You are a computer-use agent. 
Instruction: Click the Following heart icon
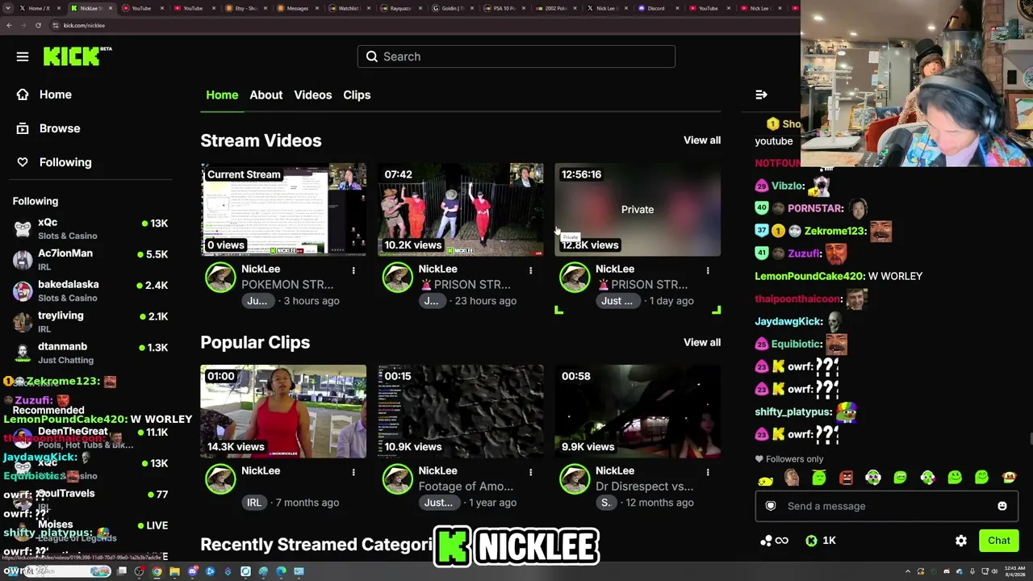[x=23, y=162]
